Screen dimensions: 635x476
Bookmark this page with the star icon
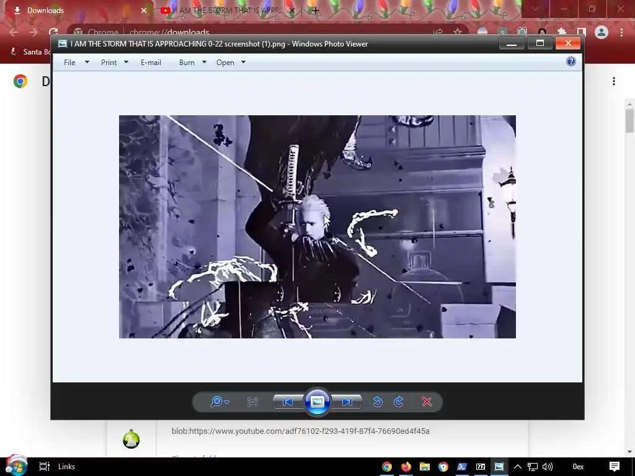pyautogui.click(x=458, y=32)
